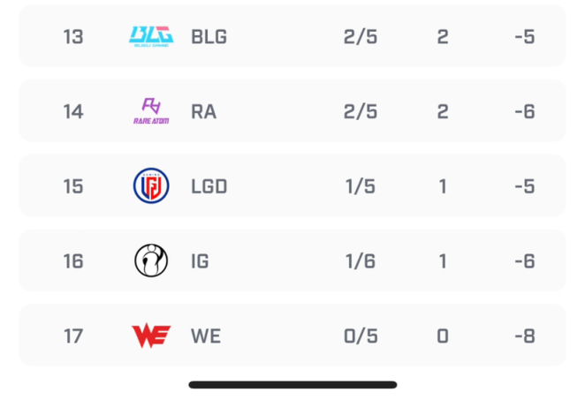Select rank 15 standings row

292,185
